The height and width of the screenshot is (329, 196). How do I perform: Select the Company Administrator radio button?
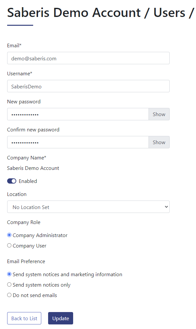(9, 235)
